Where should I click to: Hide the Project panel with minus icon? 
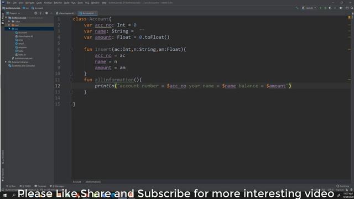pyautogui.click(x=51, y=13)
